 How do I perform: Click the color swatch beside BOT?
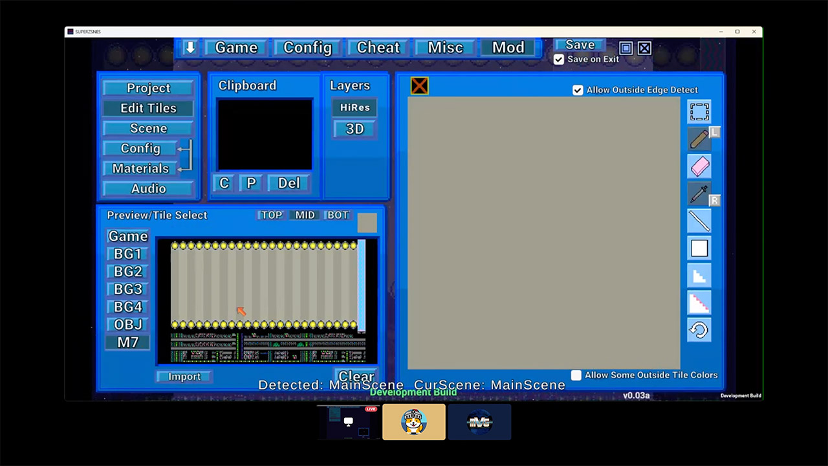click(367, 223)
